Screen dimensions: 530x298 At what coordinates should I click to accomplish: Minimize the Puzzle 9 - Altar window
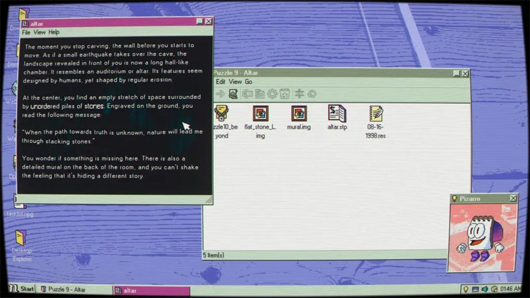coord(457,73)
